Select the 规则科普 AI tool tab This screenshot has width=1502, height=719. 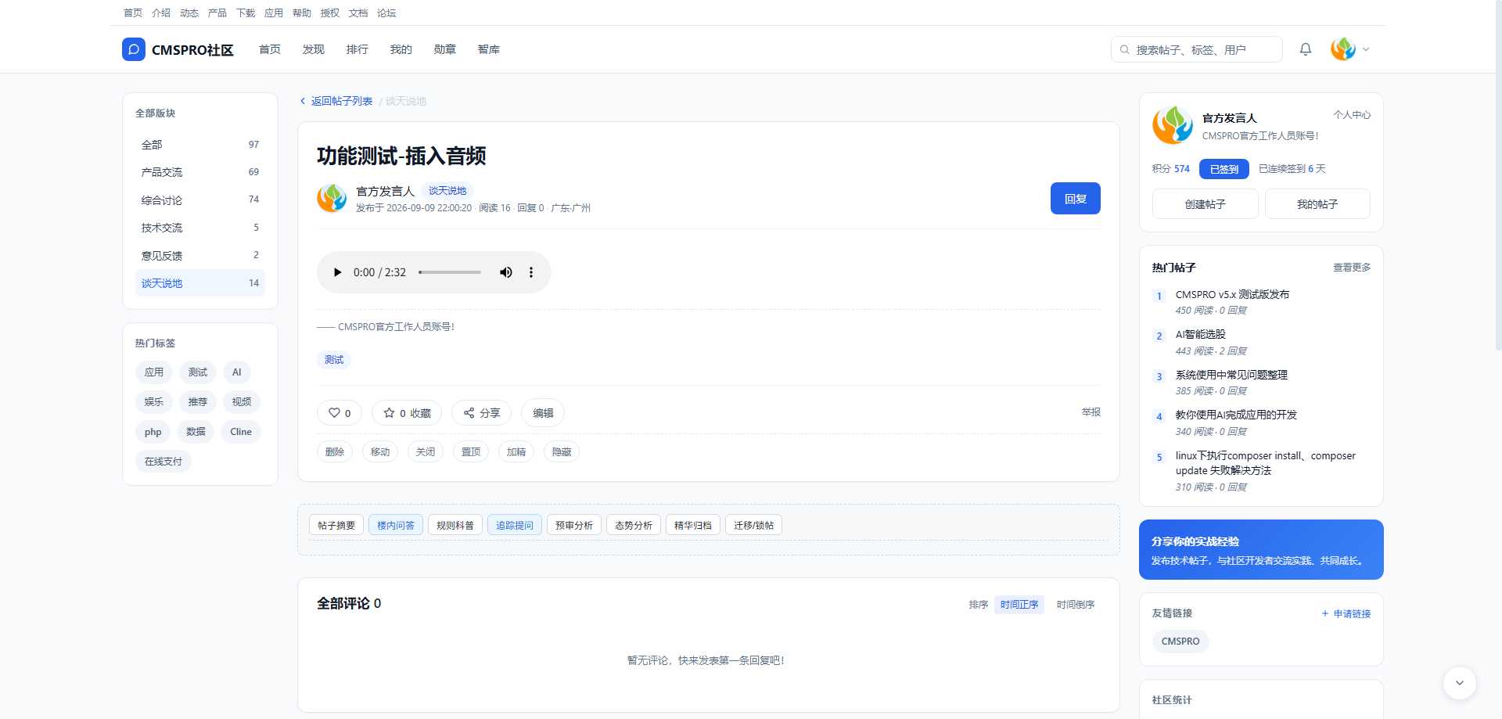(455, 525)
